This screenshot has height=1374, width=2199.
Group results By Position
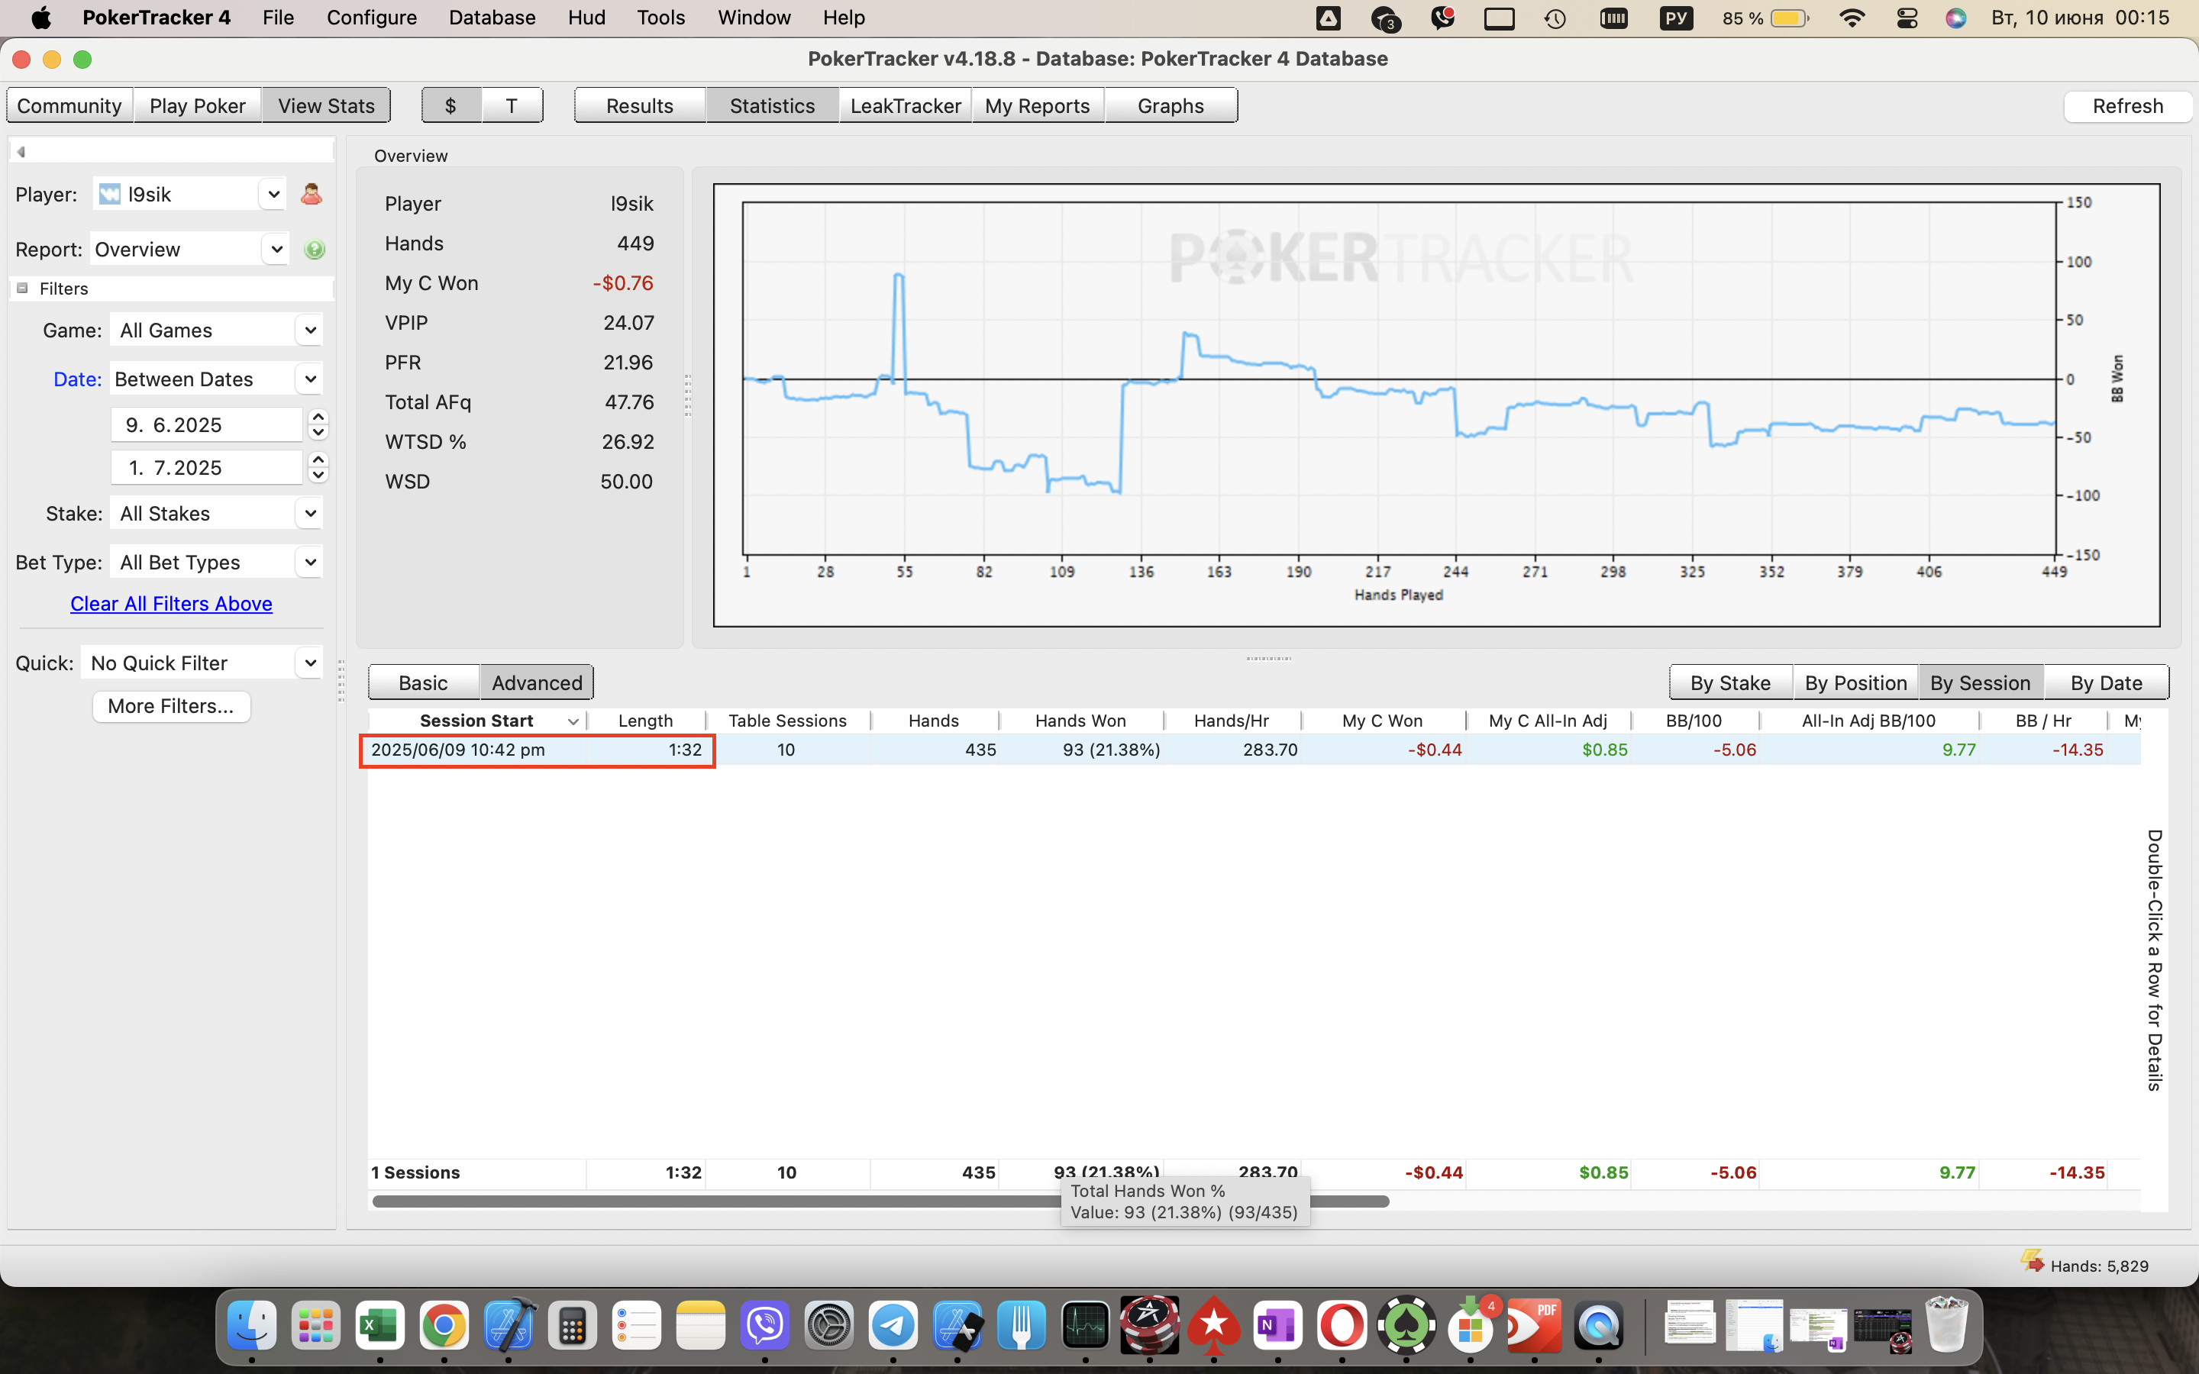coord(1855,682)
